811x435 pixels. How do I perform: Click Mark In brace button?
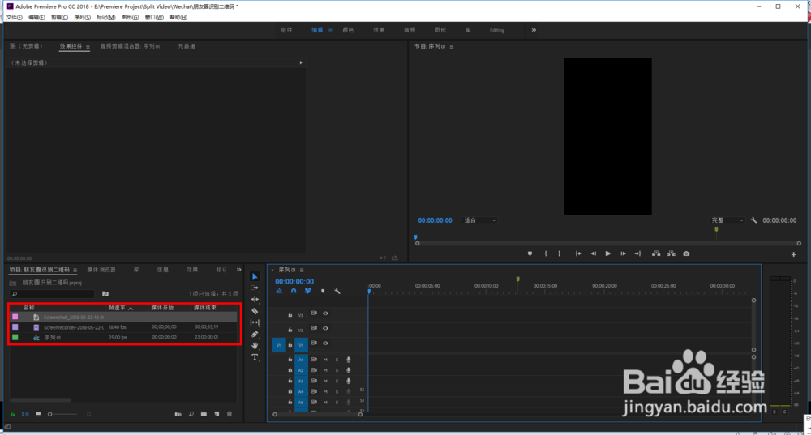(x=546, y=254)
